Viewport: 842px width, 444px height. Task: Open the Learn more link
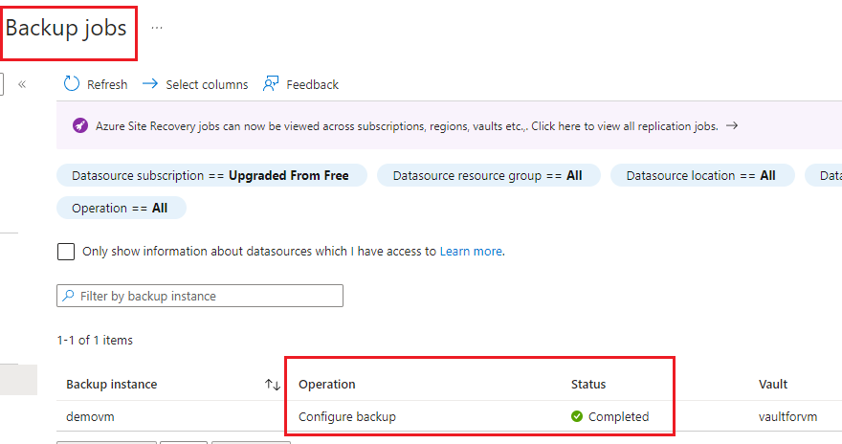click(471, 252)
